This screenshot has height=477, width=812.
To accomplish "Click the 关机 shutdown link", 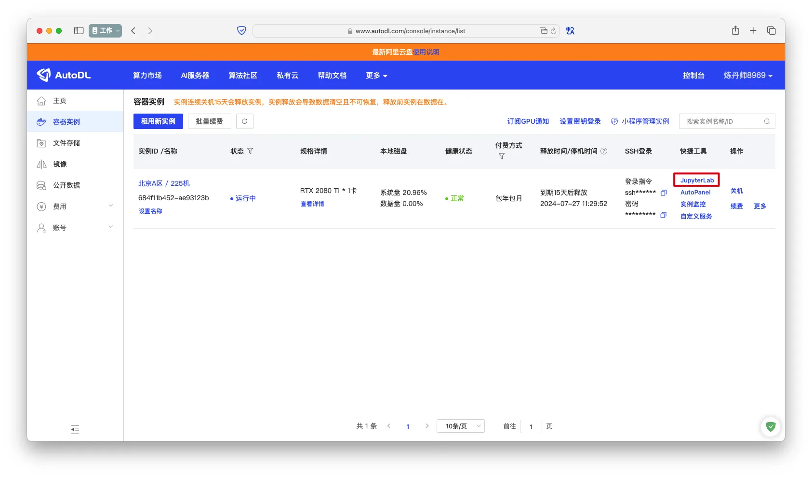I will (x=736, y=191).
